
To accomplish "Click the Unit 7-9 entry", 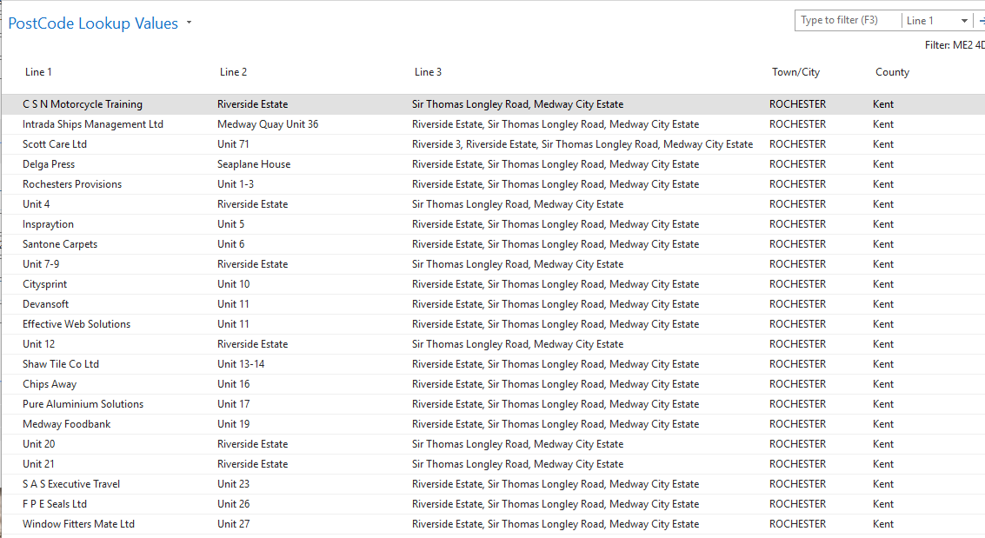I will point(41,264).
